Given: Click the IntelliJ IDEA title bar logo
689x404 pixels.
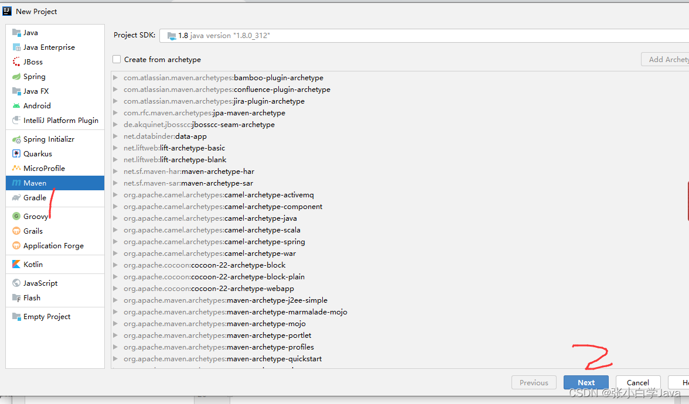Looking at the screenshot, I should pos(7,11).
